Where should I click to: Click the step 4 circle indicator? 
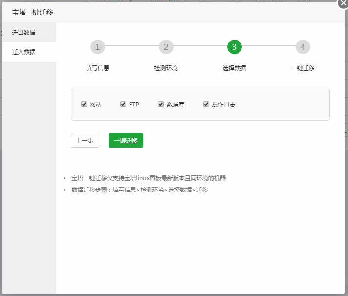(x=303, y=47)
